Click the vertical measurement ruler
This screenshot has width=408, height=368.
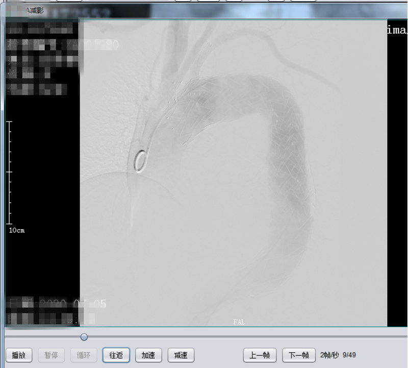[9, 173]
